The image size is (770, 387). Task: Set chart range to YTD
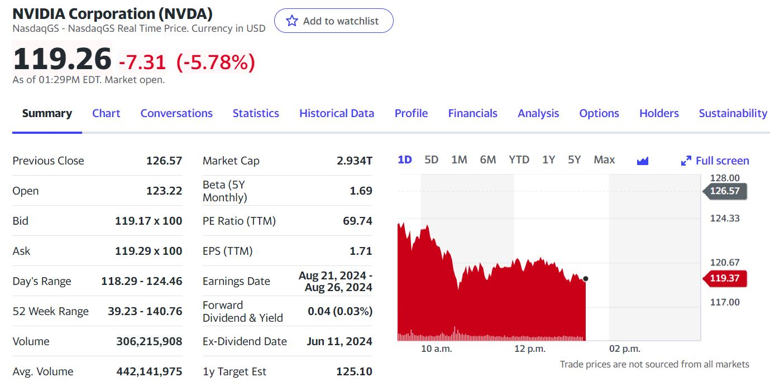(519, 160)
